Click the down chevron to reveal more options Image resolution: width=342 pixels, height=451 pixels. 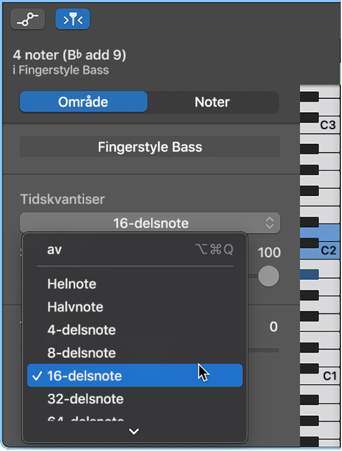pyautogui.click(x=134, y=431)
